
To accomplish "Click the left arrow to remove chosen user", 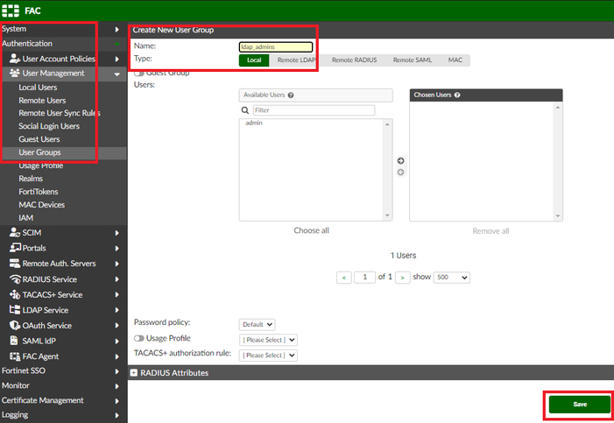I will [x=400, y=173].
